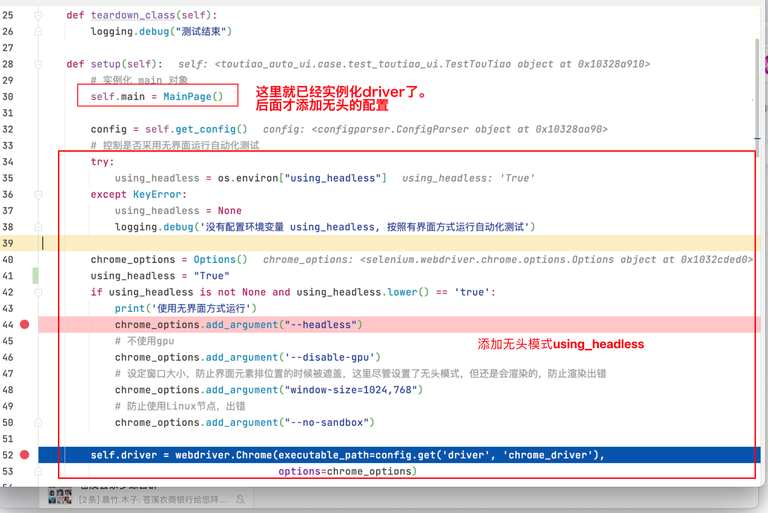This screenshot has width=768, height=513.
Task: Click the group chat avatar grid thumbnail
Action: coord(59,496)
